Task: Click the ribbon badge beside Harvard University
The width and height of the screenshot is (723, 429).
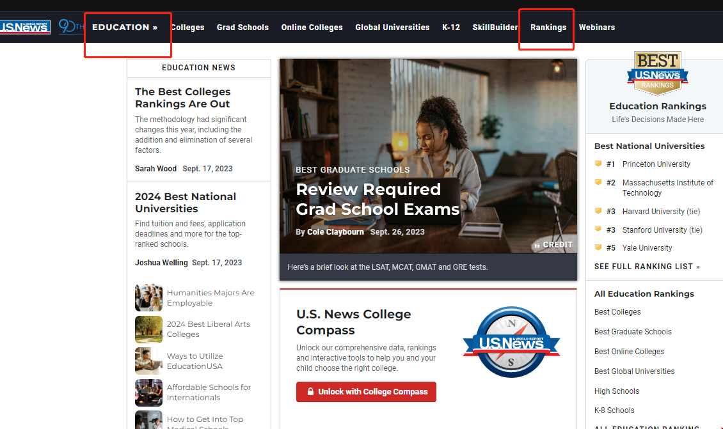Action: click(x=598, y=210)
